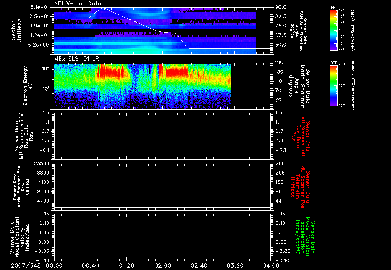The image size is (391, 270).
Task: Click the 4700 scanner position tick value
Action: pyautogui.click(x=43, y=201)
